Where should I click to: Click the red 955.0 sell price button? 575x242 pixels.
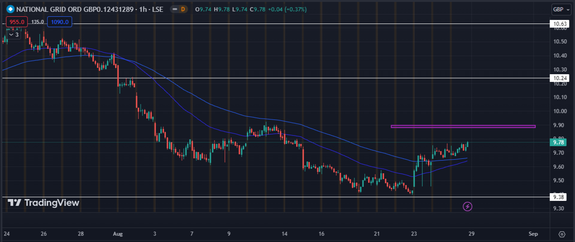(x=17, y=22)
